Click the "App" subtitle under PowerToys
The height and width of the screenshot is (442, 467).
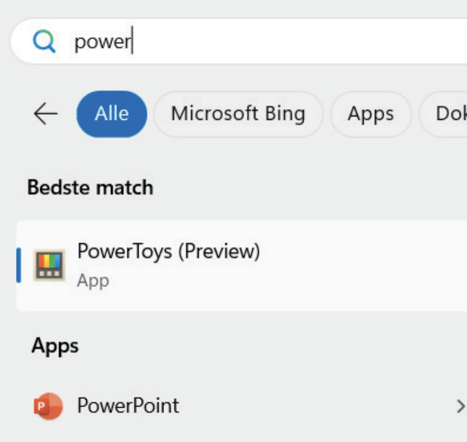click(93, 281)
